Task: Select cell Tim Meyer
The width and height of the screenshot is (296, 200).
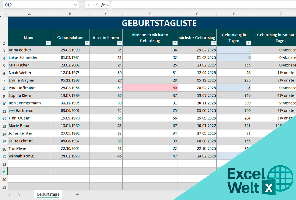Action: tap(29, 148)
